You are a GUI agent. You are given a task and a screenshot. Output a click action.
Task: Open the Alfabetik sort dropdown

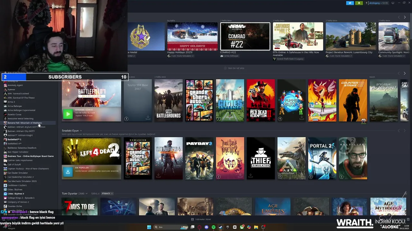(107, 193)
